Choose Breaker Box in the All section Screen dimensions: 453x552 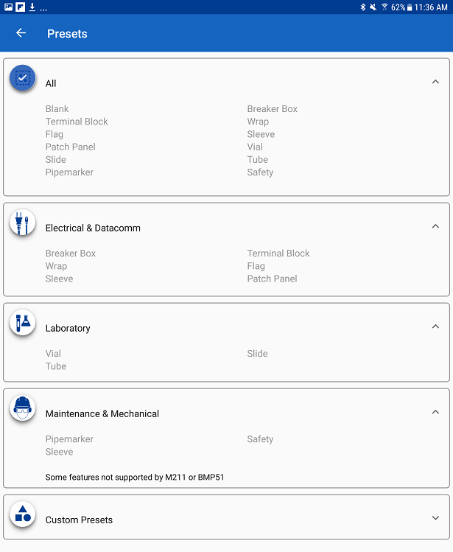(273, 109)
